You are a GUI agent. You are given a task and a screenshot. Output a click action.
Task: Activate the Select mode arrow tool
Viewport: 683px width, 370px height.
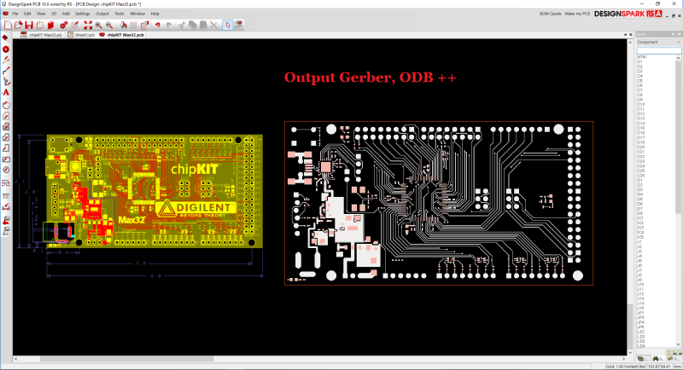[227, 26]
